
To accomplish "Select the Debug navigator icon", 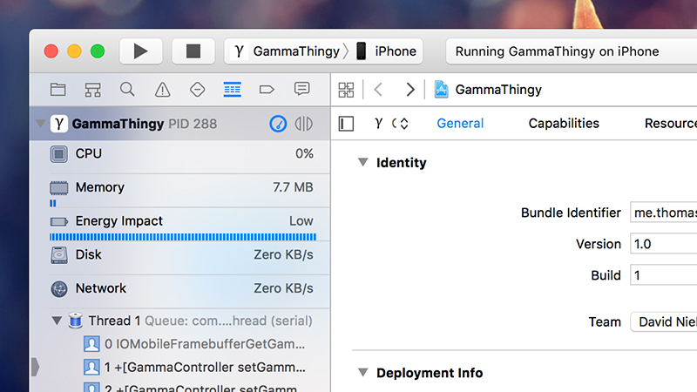I will (232, 90).
